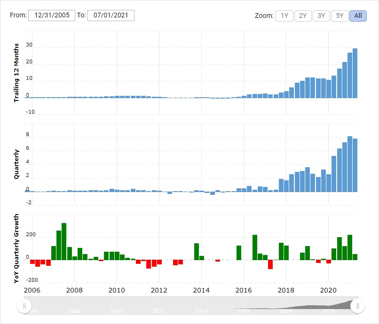Click the final green bar in YoY Growth chart
The height and width of the screenshot is (324, 379).
[x=355, y=257]
